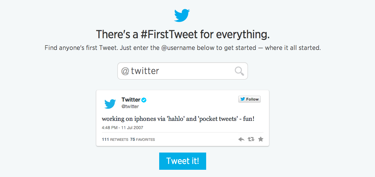View the 75 favorites list

(x=143, y=139)
